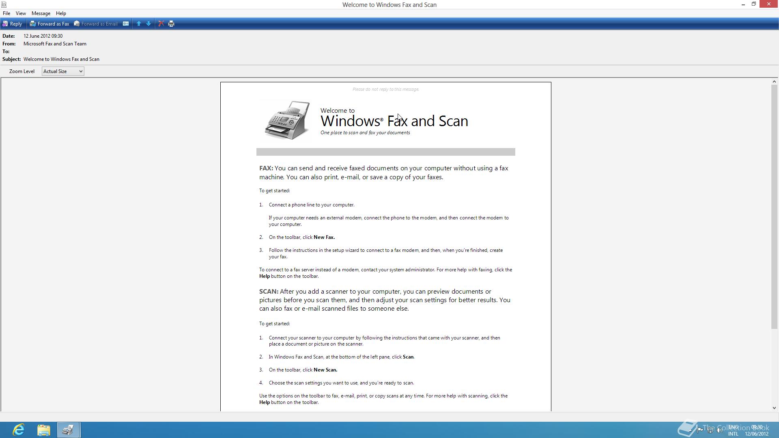The height and width of the screenshot is (438, 779).
Task: Click the volume speaker tray icon
Action: [720, 430]
